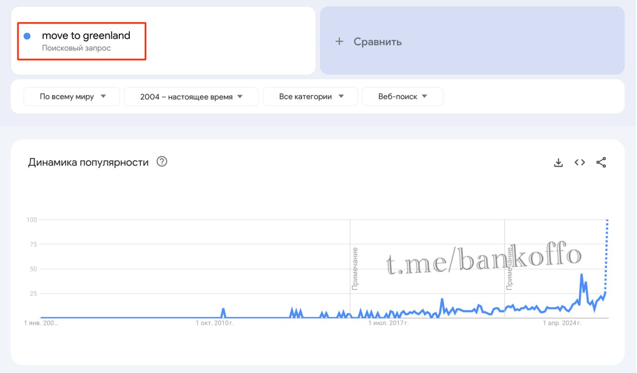Open the "По всему миру" region dropdown
This screenshot has width=637, height=373.
point(72,96)
